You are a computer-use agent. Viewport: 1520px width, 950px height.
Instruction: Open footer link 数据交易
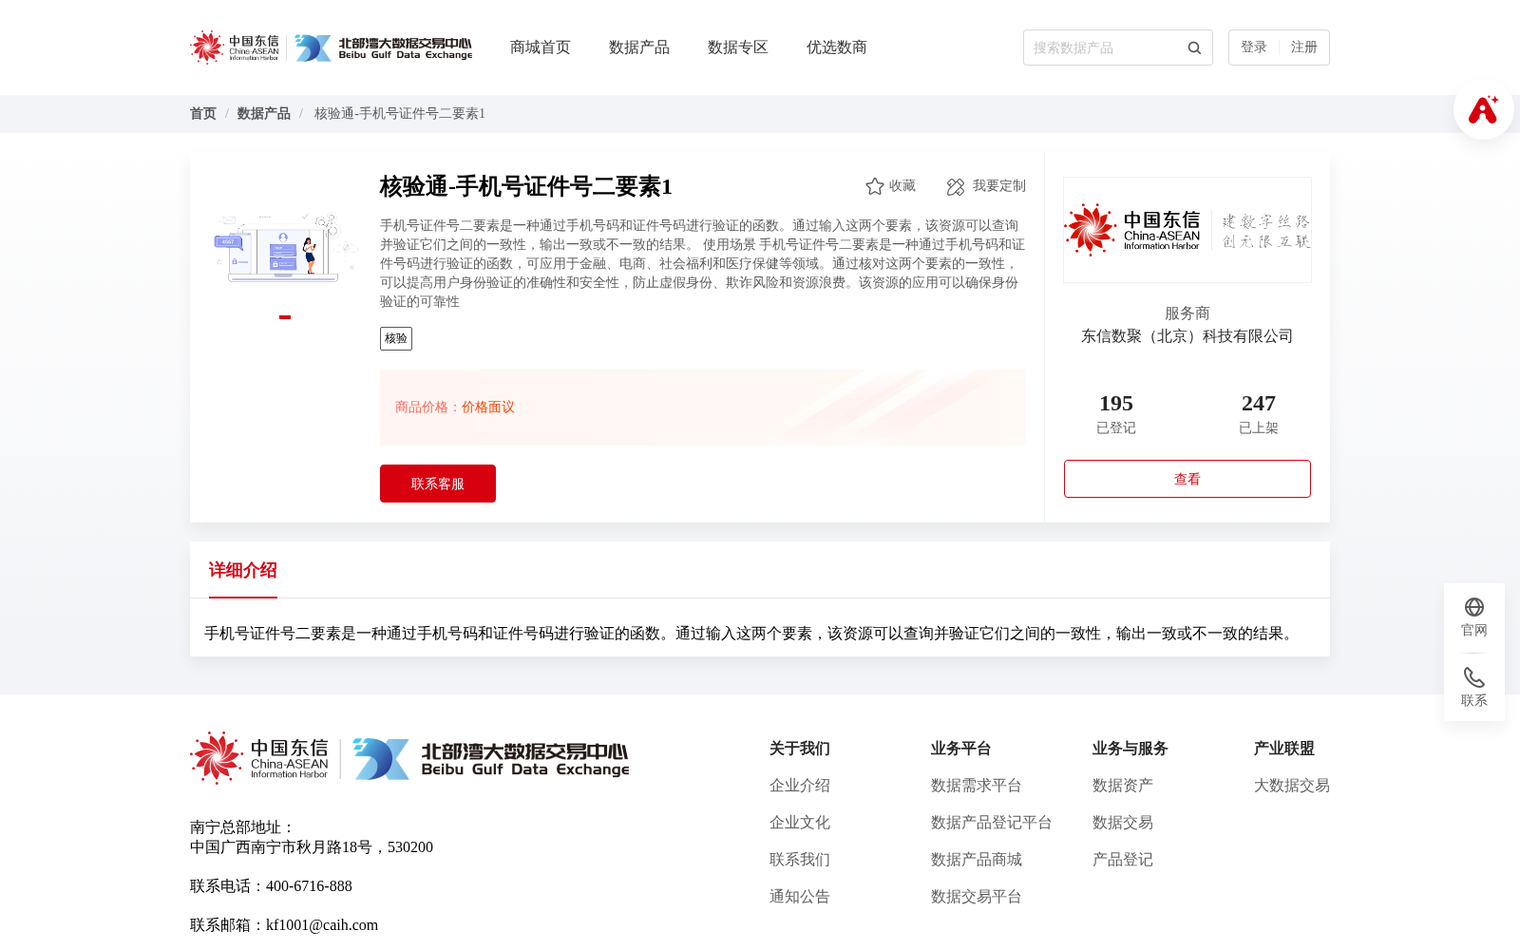1123,823
